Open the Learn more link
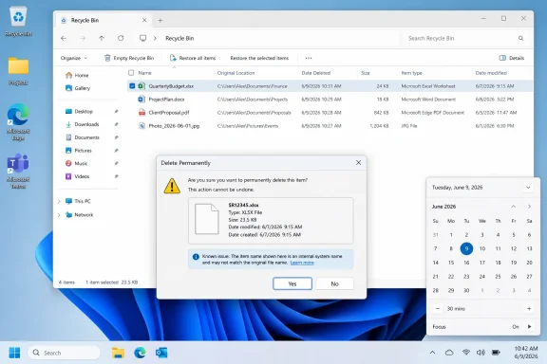The image size is (547, 364). point(302,263)
